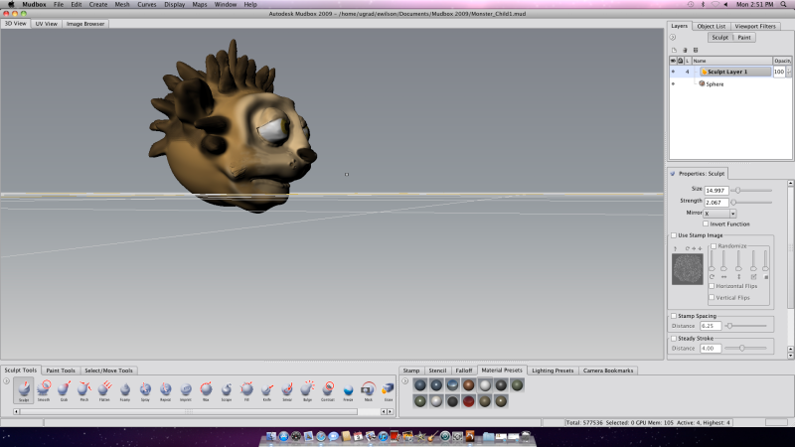Enable Invert Function checkbox
Viewport: 795px width, 447px height.
(708, 223)
